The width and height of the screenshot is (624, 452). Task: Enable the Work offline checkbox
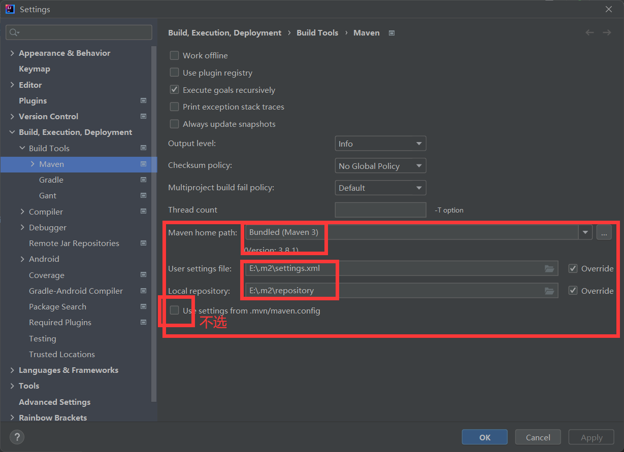coord(174,55)
